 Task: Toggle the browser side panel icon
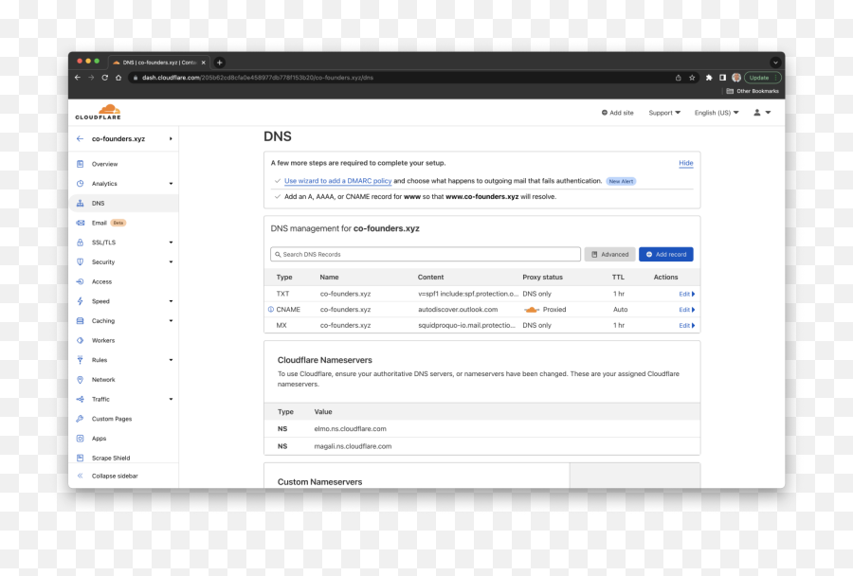pyautogui.click(x=722, y=78)
